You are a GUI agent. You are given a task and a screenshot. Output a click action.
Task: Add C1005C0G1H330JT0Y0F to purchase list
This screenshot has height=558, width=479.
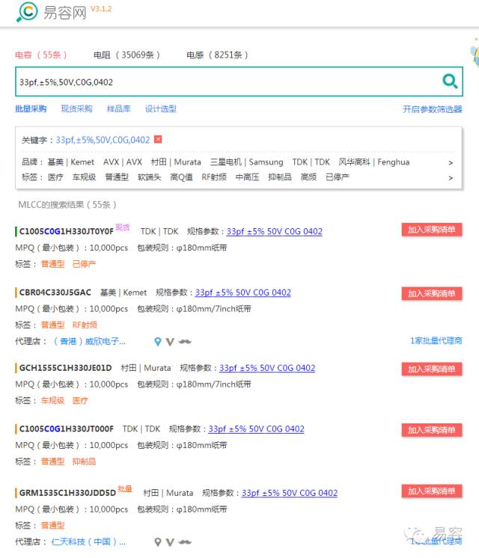click(x=432, y=230)
